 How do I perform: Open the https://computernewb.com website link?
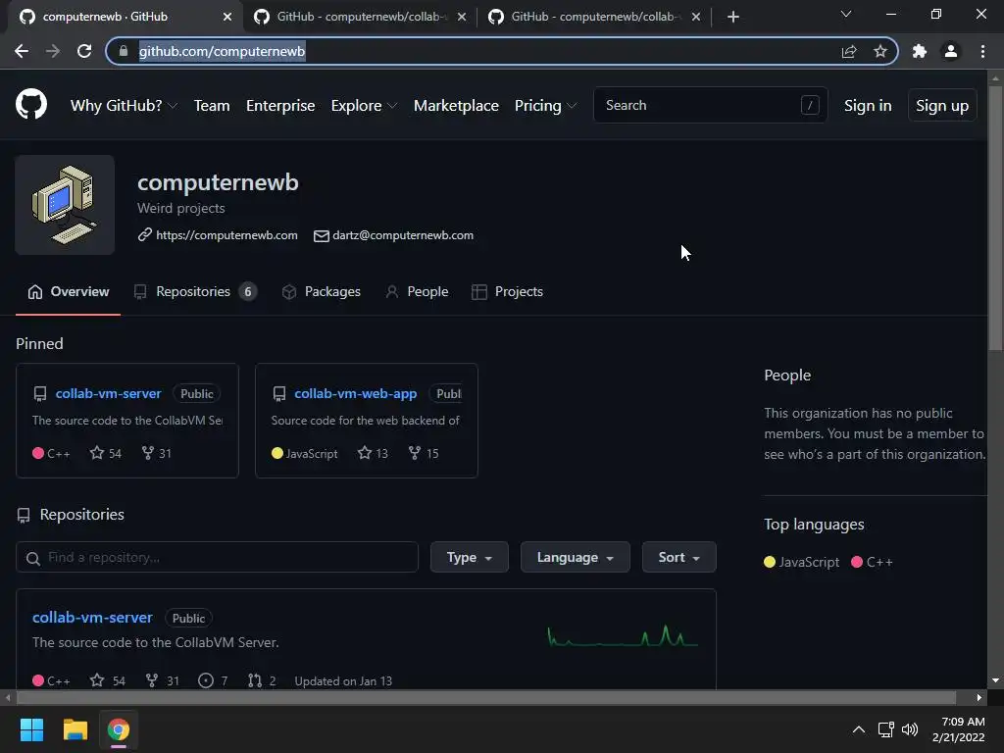pos(226,235)
